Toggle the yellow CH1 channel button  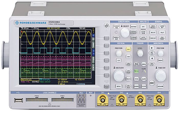point(128,49)
